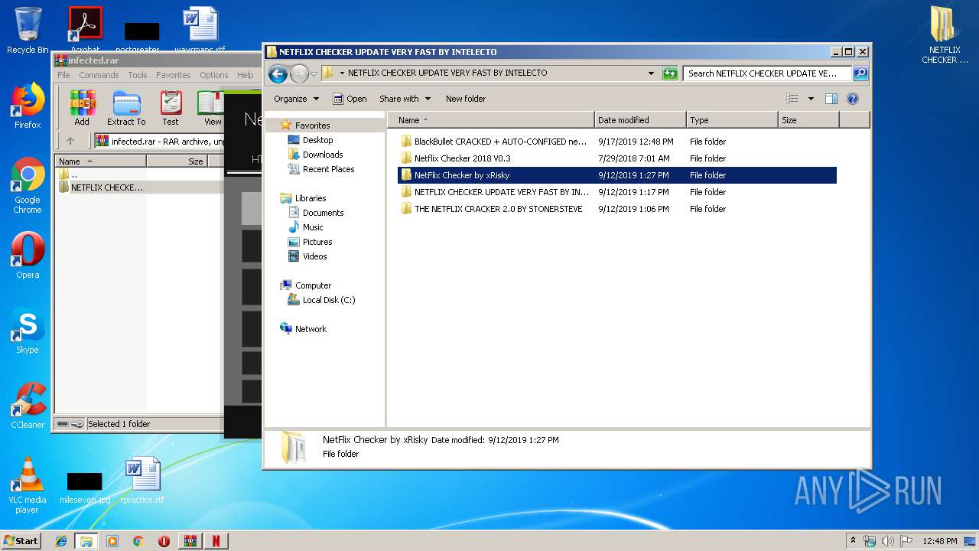Click the WinRAR Add toolbar icon
This screenshot has width=979, height=551.
[x=82, y=108]
